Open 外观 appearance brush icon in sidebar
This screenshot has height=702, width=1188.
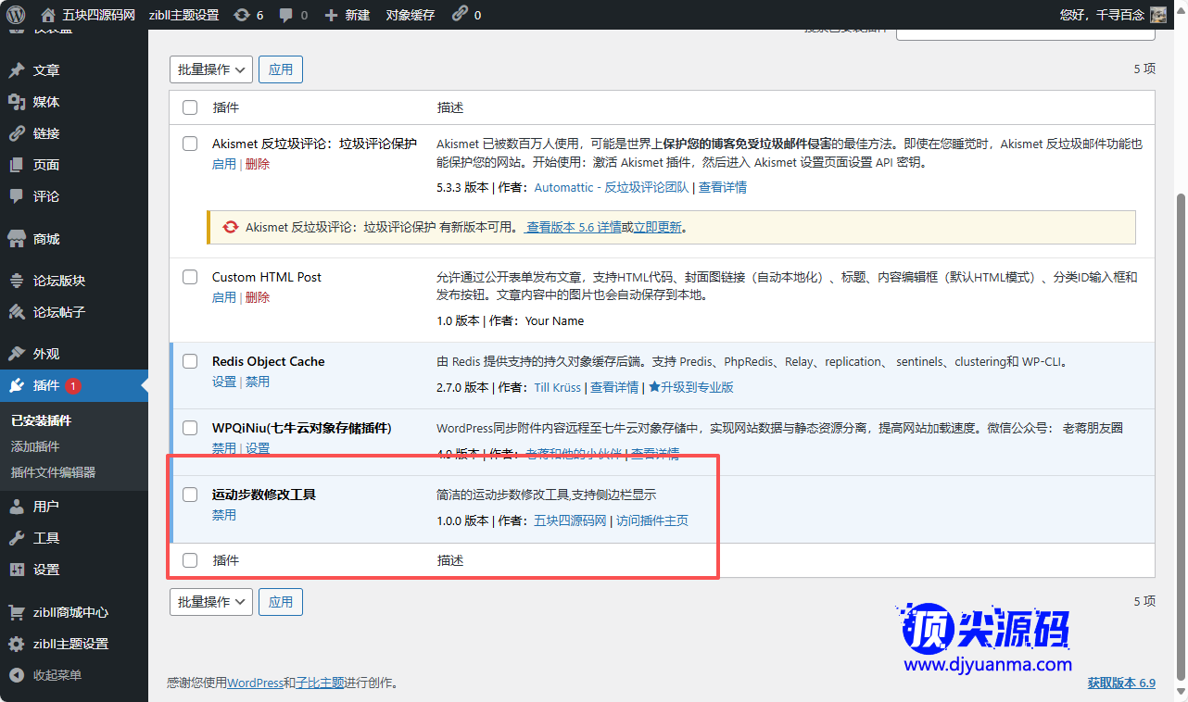[17, 354]
